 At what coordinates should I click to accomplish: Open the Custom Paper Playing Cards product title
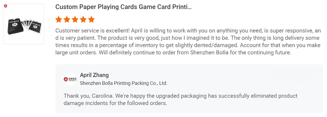[x=123, y=7]
